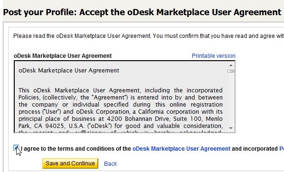
Task: Open the partially visible Policies link
Action: tap(282, 149)
